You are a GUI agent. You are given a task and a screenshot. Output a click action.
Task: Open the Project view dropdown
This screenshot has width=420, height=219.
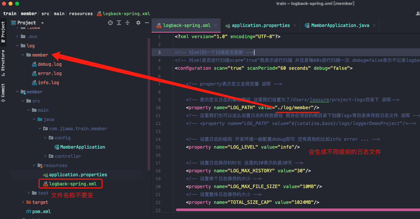pyautogui.click(x=42, y=23)
